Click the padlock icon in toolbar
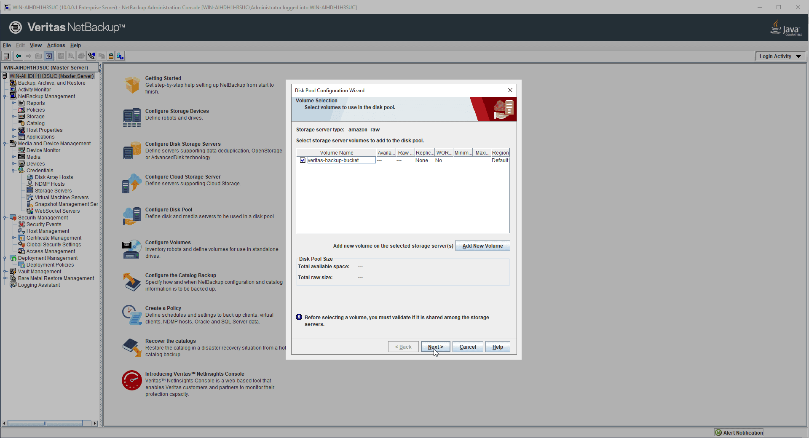This screenshot has height=438, width=809. click(111, 56)
